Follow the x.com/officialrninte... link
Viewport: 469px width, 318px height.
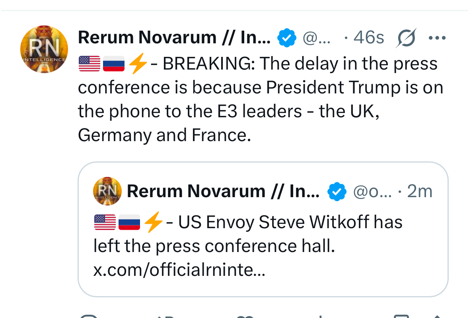coord(179,270)
